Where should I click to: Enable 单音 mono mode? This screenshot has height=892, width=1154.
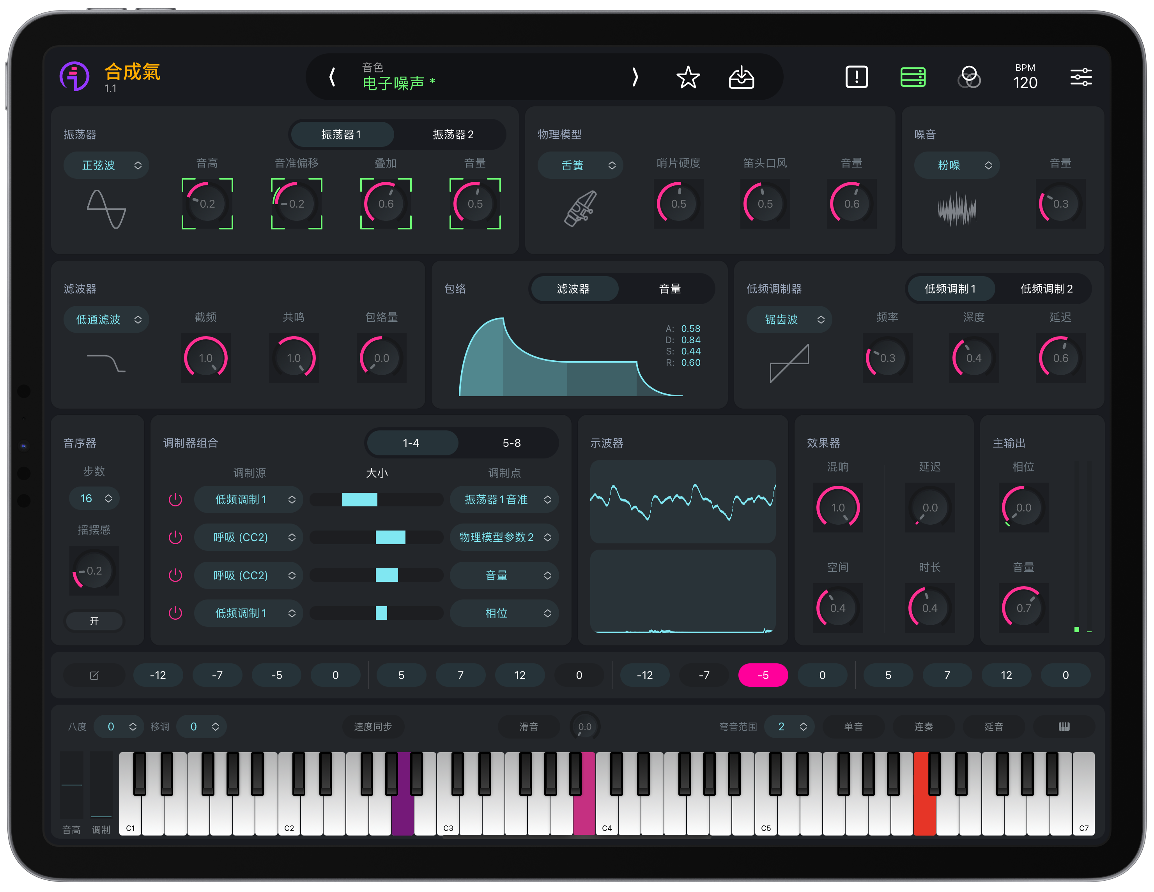click(x=853, y=727)
